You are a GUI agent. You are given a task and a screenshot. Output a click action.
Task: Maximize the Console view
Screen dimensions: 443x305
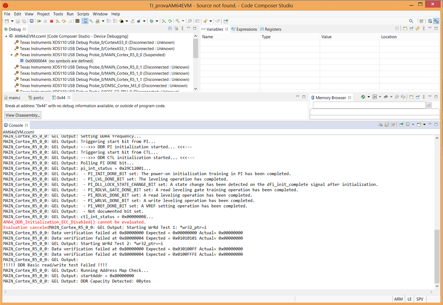point(436,124)
